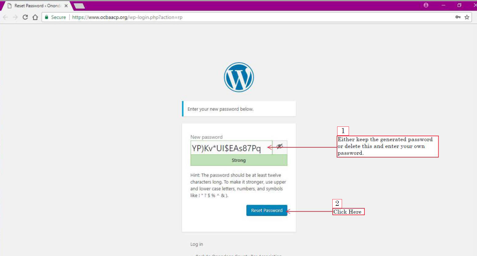Click the password hint text paragraph
The image size is (477, 256).
(238, 185)
